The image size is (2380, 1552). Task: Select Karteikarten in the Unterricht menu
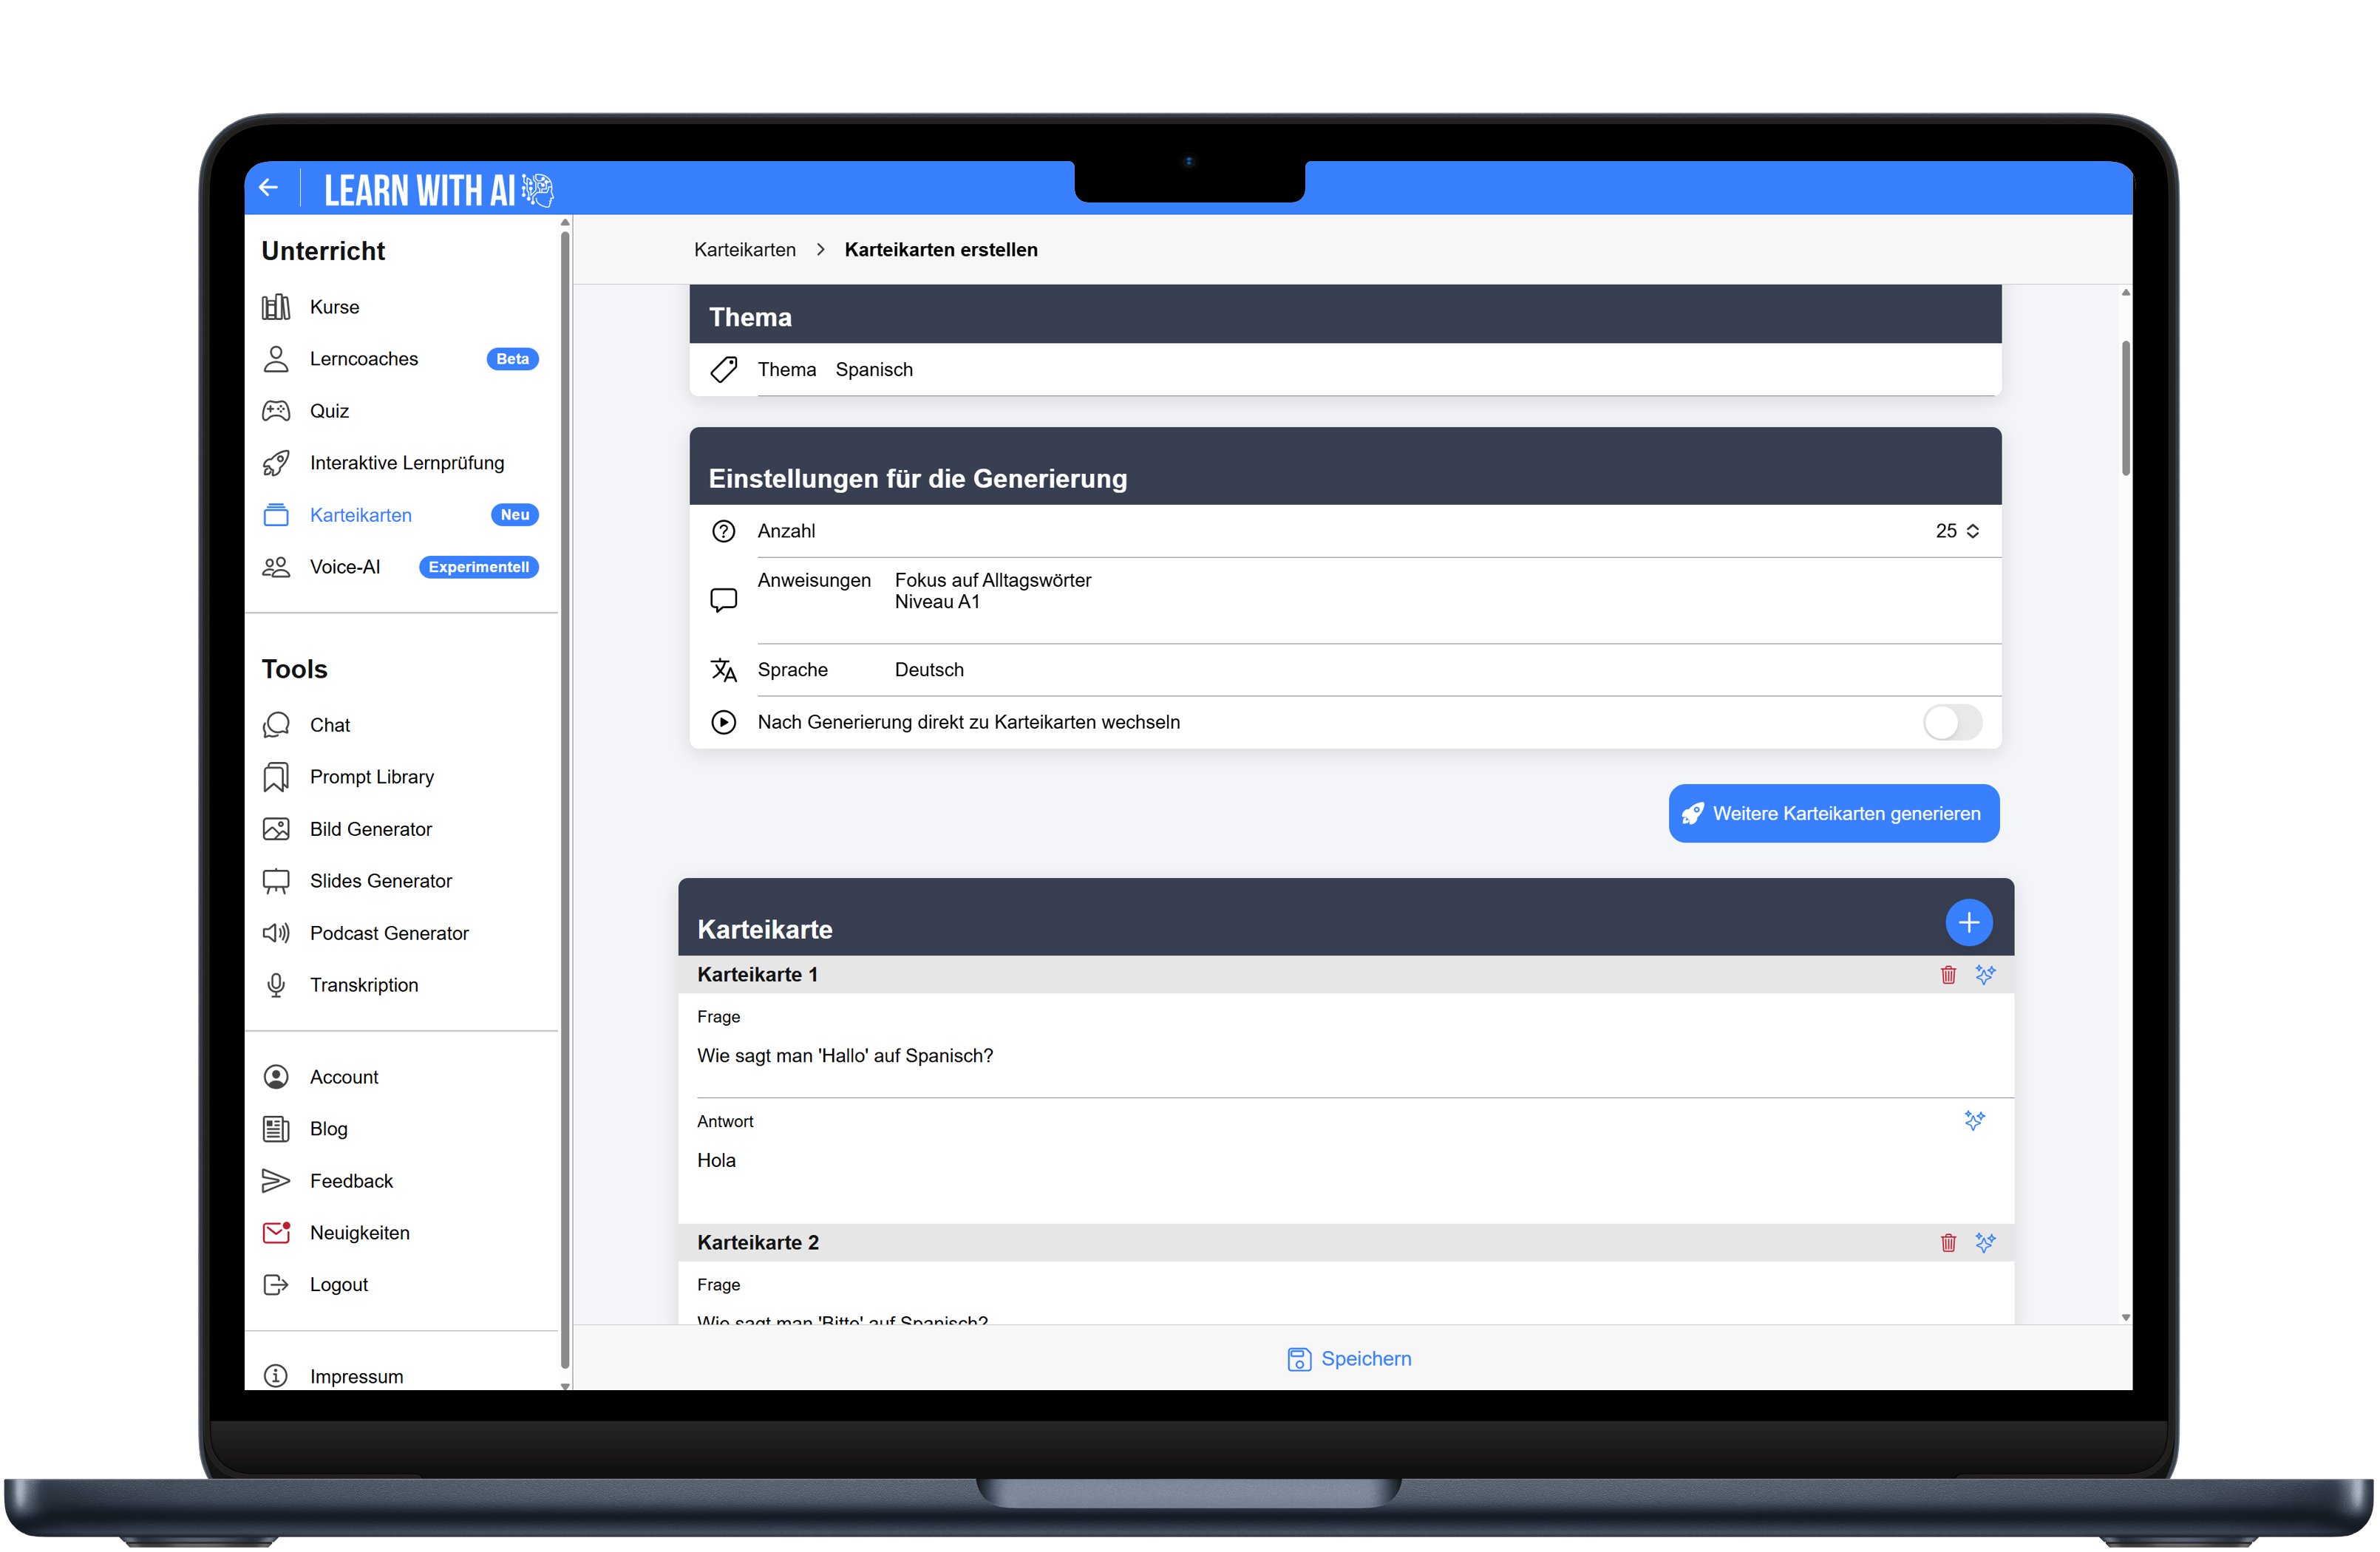pyautogui.click(x=360, y=515)
